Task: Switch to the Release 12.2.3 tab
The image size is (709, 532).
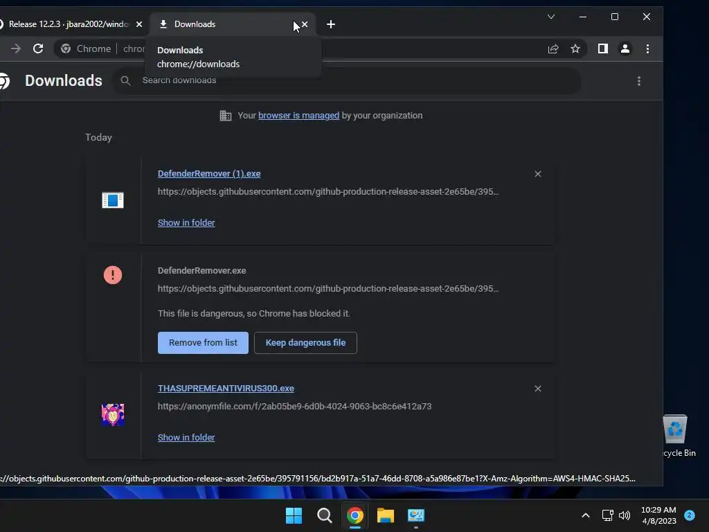Action: click(x=68, y=24)
